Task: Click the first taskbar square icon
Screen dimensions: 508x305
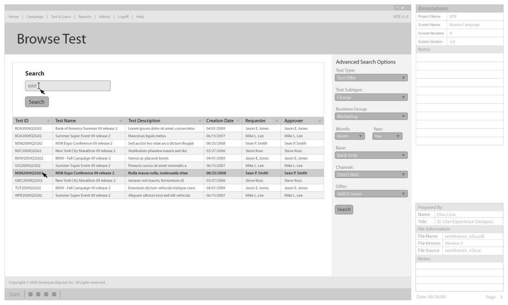Action: [x=31, y=294]
